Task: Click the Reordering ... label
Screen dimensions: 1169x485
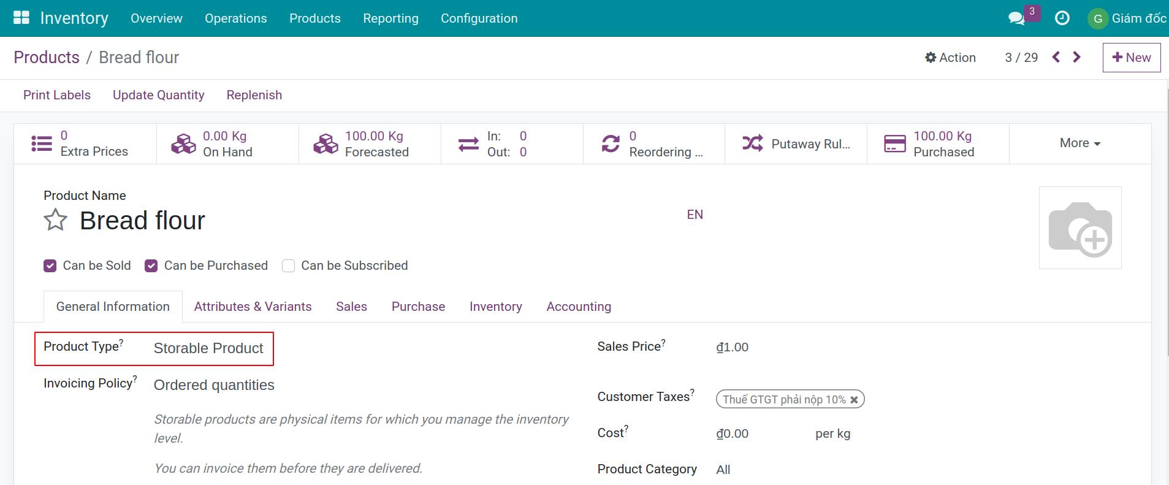Action: click(666, 152)
